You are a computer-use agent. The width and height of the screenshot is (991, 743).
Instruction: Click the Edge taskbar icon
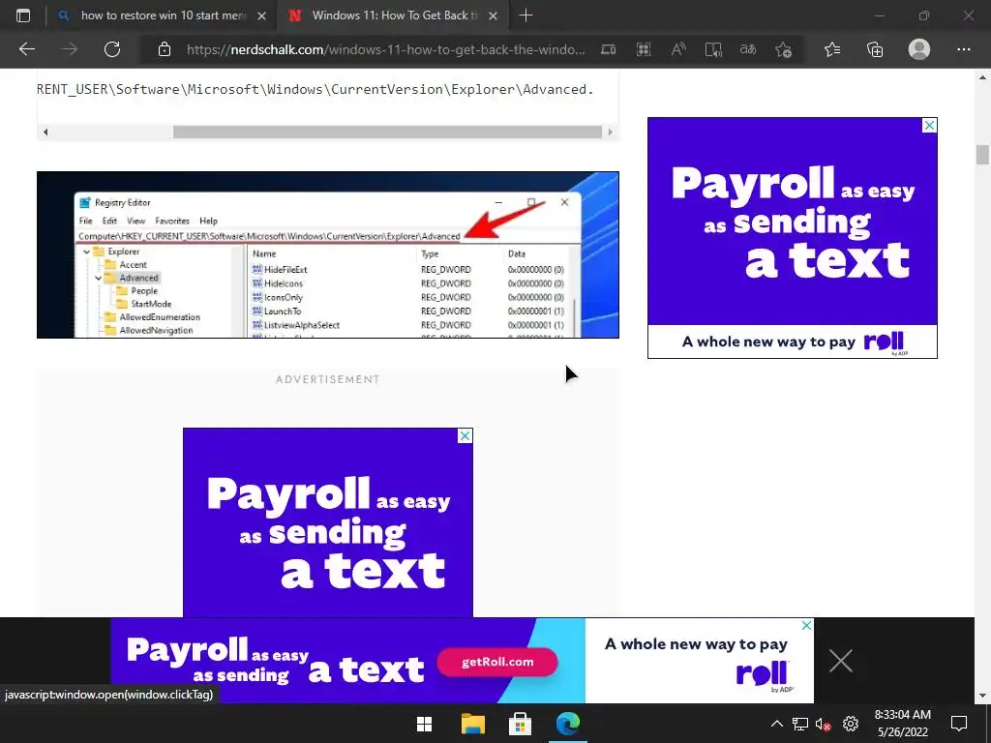click(567, 724)
